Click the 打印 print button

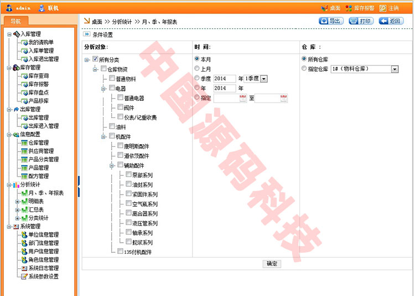361,21
